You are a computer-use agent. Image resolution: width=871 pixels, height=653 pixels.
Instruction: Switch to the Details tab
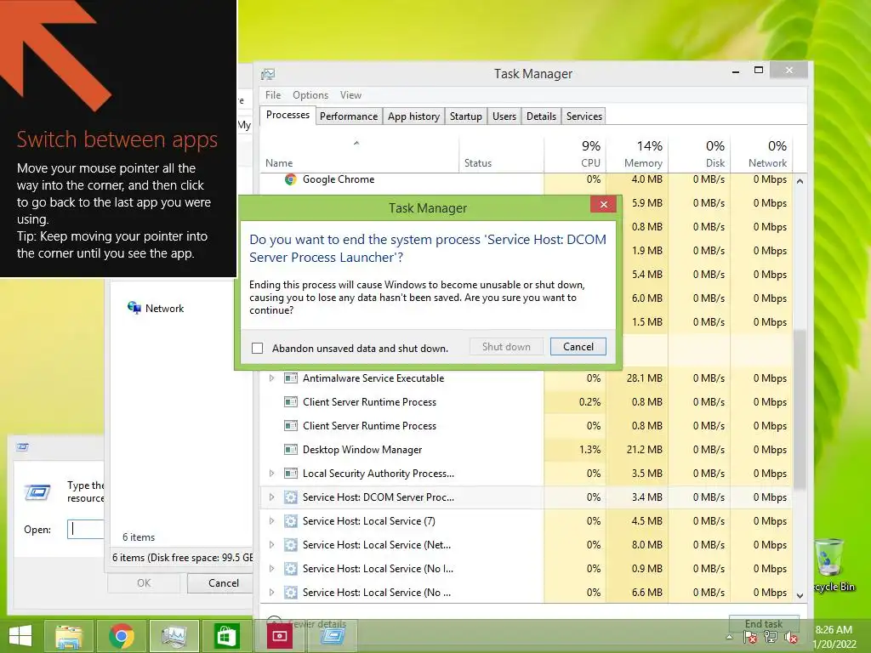[541, 116]
